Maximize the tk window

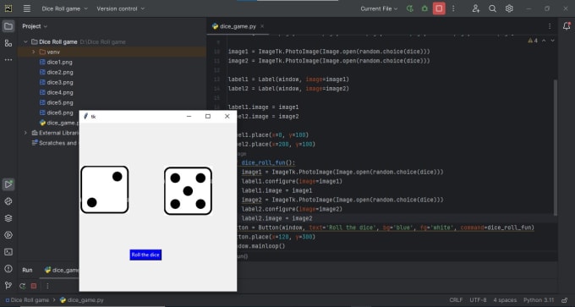click(x=208, y=116)
